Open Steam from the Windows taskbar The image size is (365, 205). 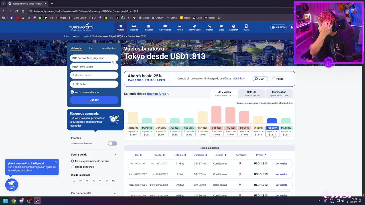coord(37,201)
